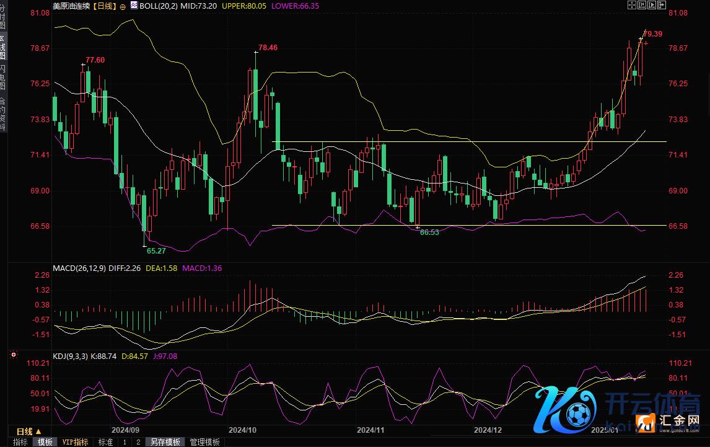The height and width of the screenshot is (447, 710).
Task: Switch to the 指标 bottom tab
Action: click(20, 442)
